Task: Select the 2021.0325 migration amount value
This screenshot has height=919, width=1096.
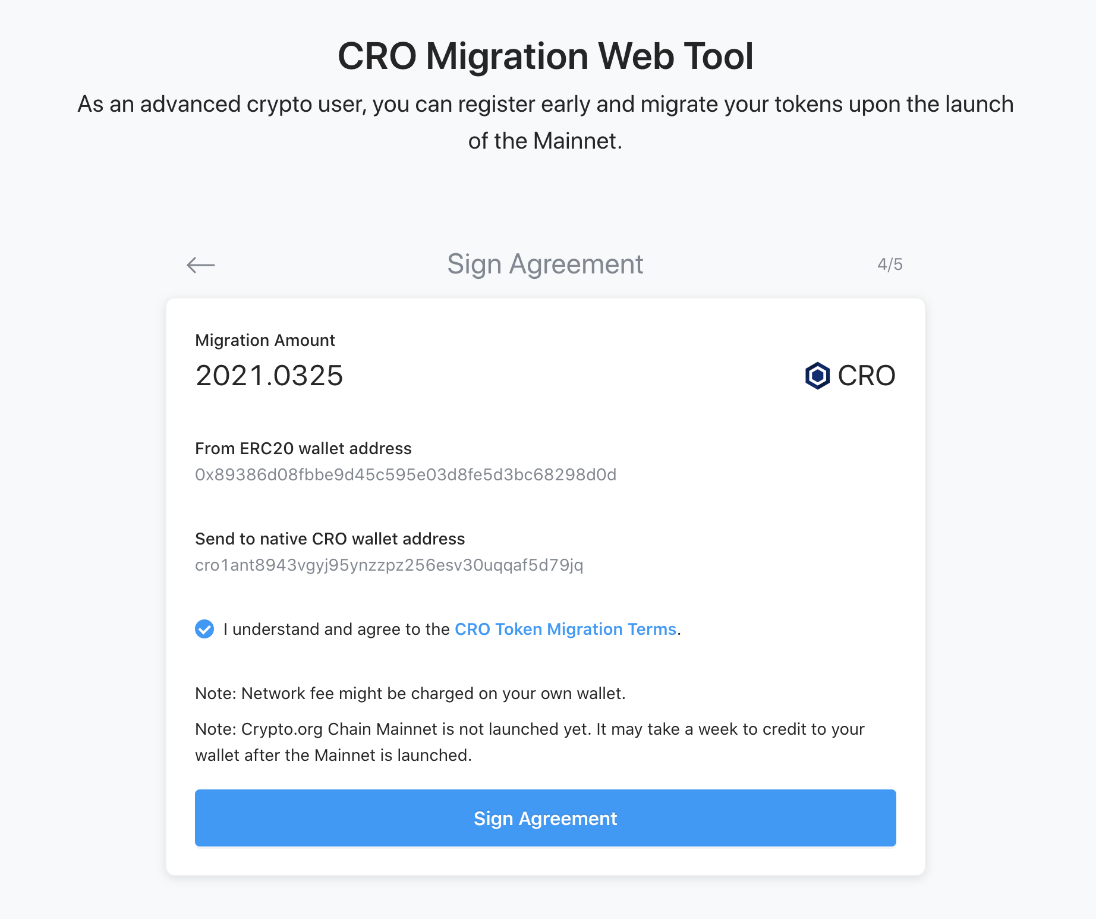Action: point(269,376)
